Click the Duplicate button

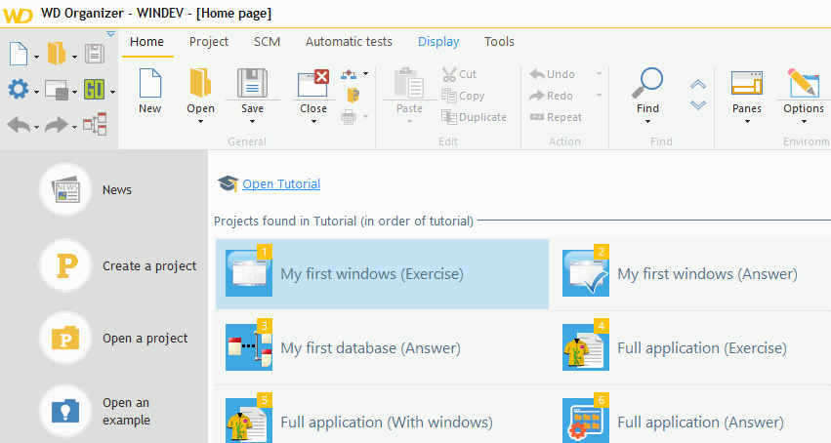[474, 117]
